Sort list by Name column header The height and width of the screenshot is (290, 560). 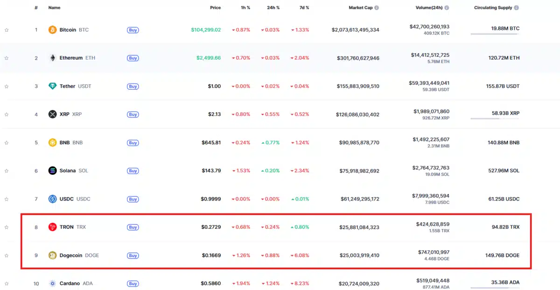tap(54, 8)
